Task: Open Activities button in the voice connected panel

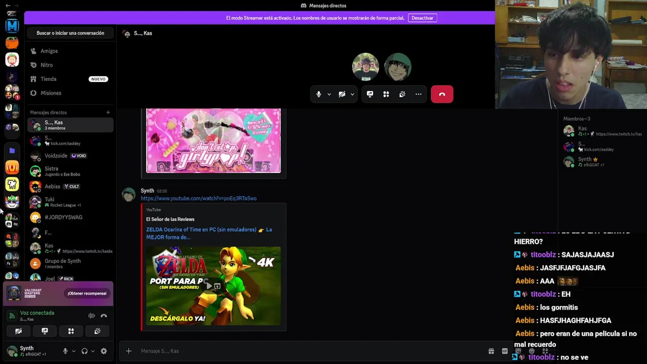Action: point(71,331)
